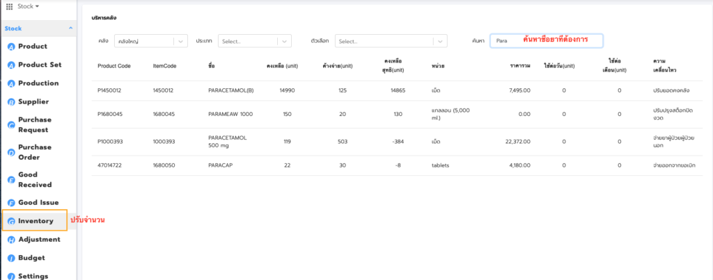
Task: Click the Good Received icon
Action: tap(11, 180)
